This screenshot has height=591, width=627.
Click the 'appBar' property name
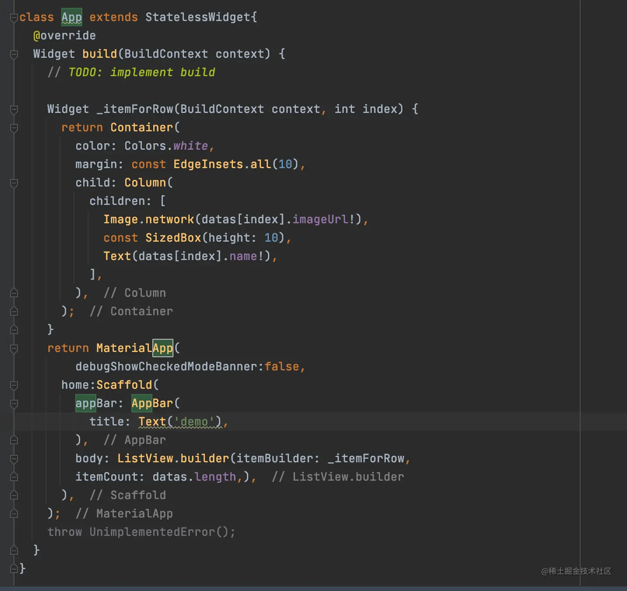point(96,404)
